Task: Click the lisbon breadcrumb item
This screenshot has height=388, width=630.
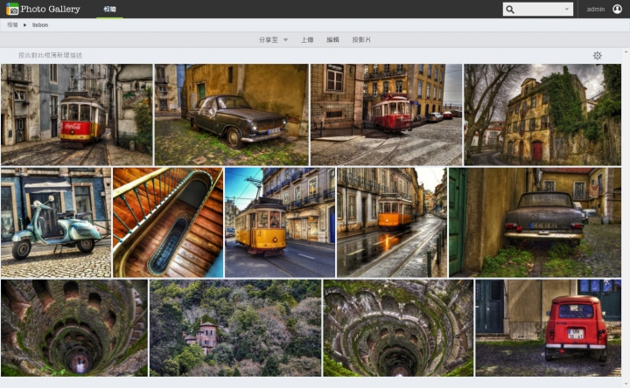Action: coord(40,25)
